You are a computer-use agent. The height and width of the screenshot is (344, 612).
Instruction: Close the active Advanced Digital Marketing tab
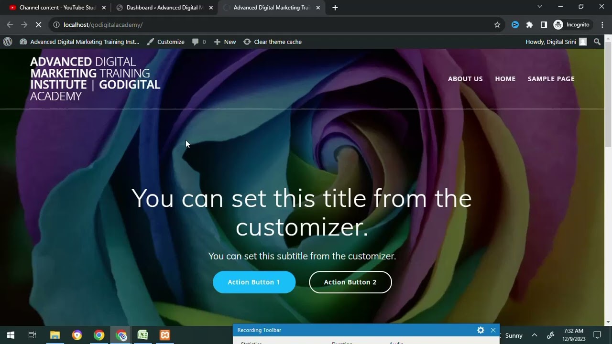point(318,8)
